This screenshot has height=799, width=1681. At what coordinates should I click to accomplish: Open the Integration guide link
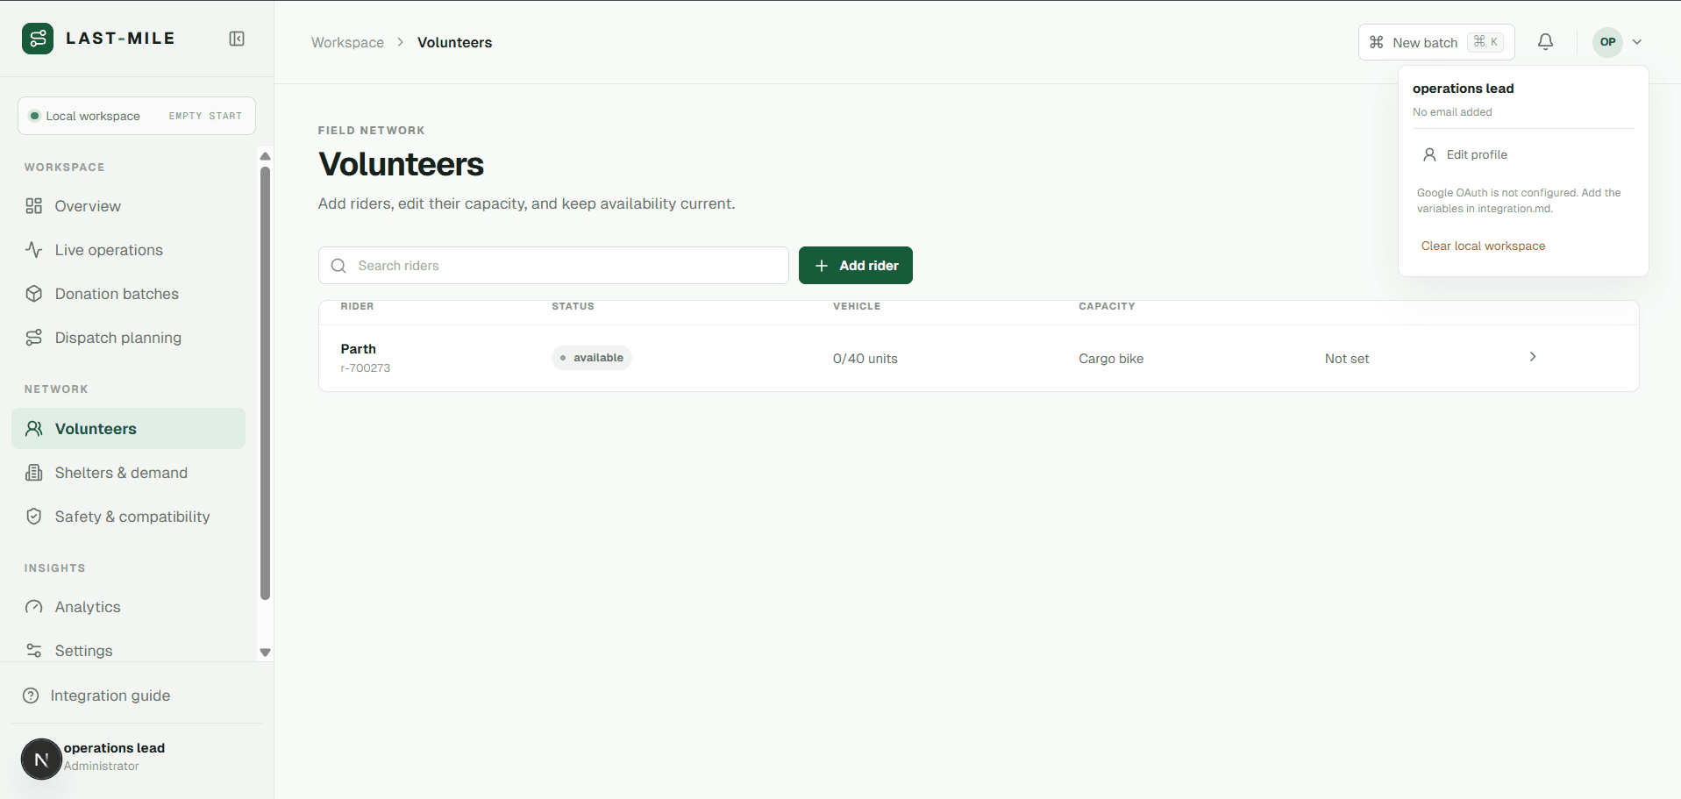(110, 696)
